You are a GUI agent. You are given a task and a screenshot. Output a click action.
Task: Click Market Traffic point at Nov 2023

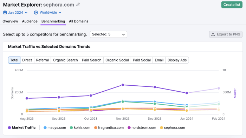coord(123,85)
